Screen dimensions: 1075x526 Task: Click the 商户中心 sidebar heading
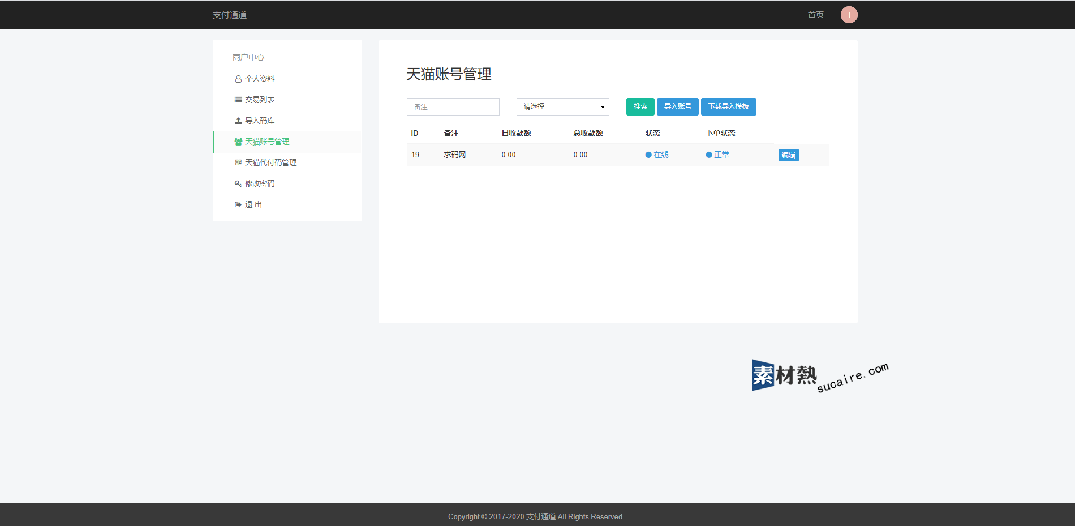click(248, 57)
